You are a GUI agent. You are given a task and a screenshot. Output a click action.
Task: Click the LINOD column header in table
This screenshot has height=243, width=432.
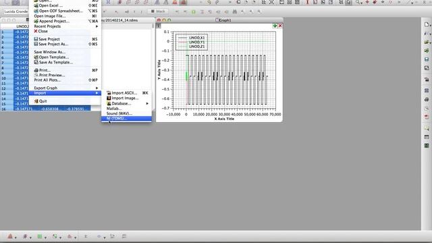(x=22, y=26)
